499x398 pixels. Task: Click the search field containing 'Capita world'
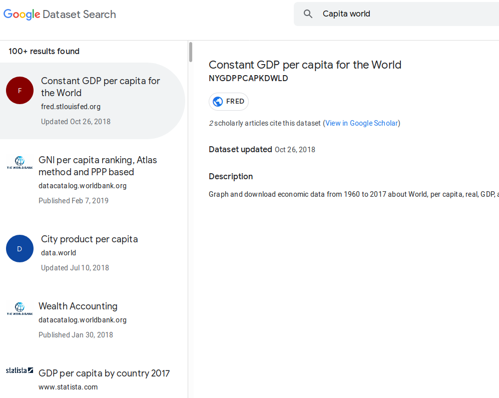pyautogui.click(x=396, y=14)
